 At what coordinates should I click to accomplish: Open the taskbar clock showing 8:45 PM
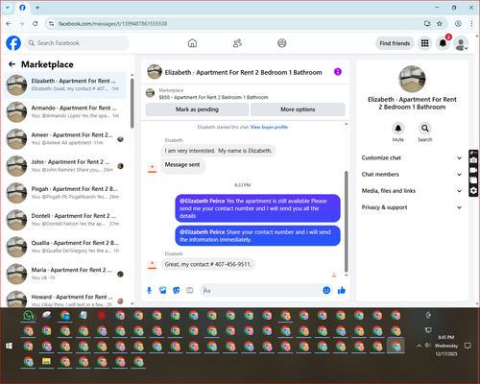coord(446,346)
